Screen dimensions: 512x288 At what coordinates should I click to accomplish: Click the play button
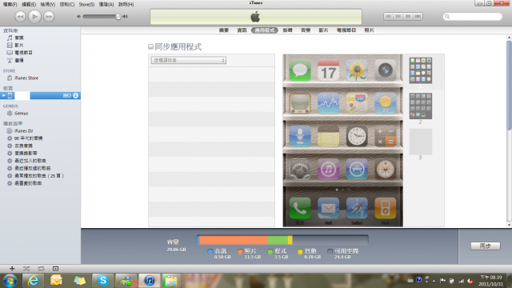(34, 16)
